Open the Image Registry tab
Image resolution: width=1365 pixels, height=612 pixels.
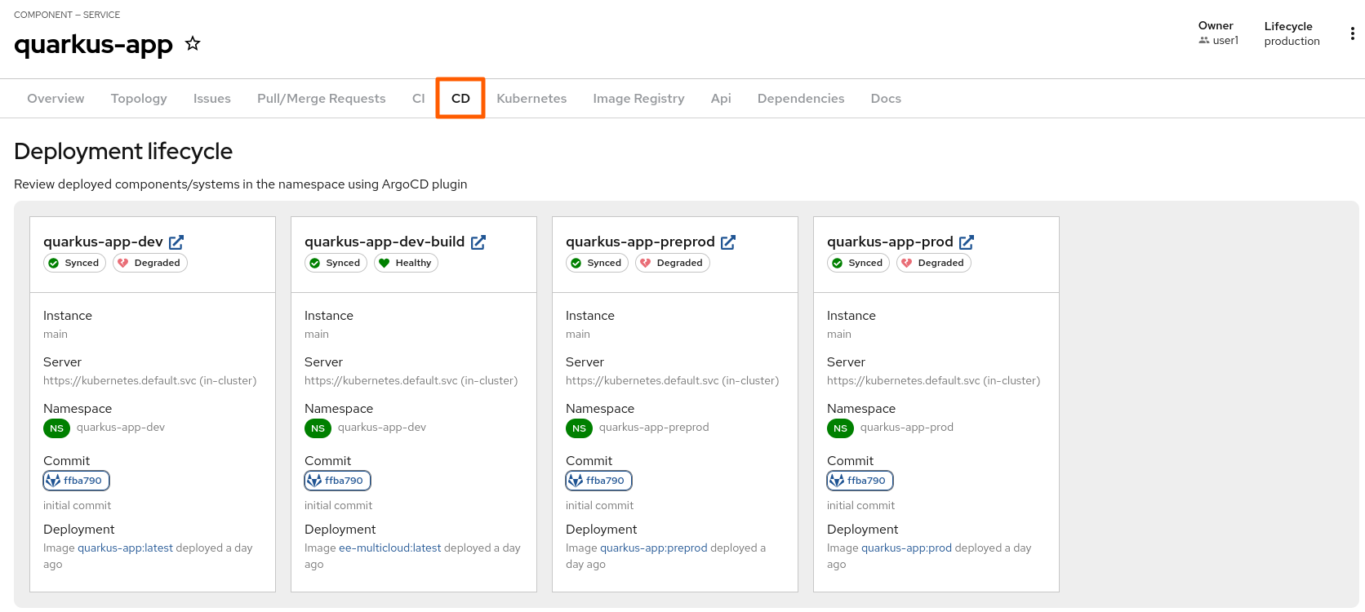638,99
